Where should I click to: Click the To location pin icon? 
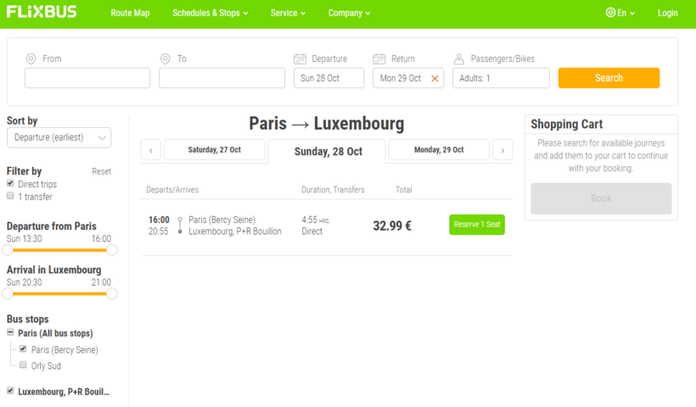[166, 59]
